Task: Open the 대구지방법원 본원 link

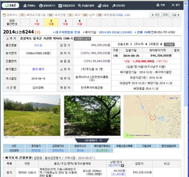Action: (68, 32)
